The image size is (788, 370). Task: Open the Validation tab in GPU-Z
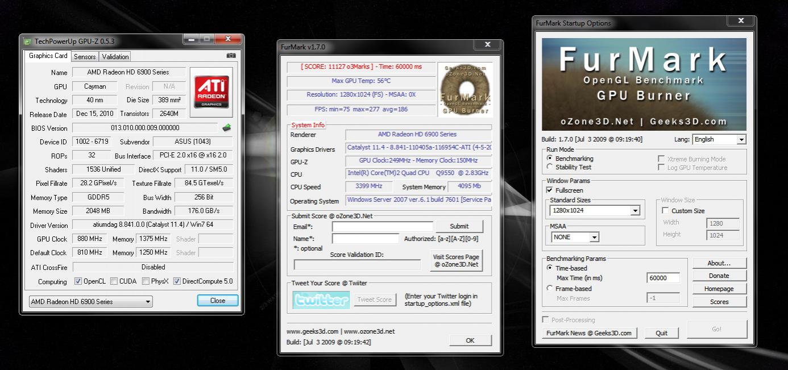pos(115,57)
